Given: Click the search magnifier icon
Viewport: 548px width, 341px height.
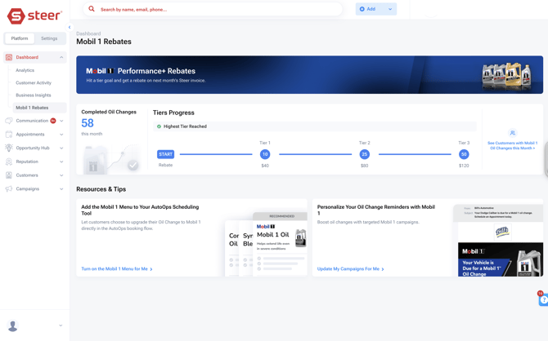Looking at the screenshot, I should point(92,9).
